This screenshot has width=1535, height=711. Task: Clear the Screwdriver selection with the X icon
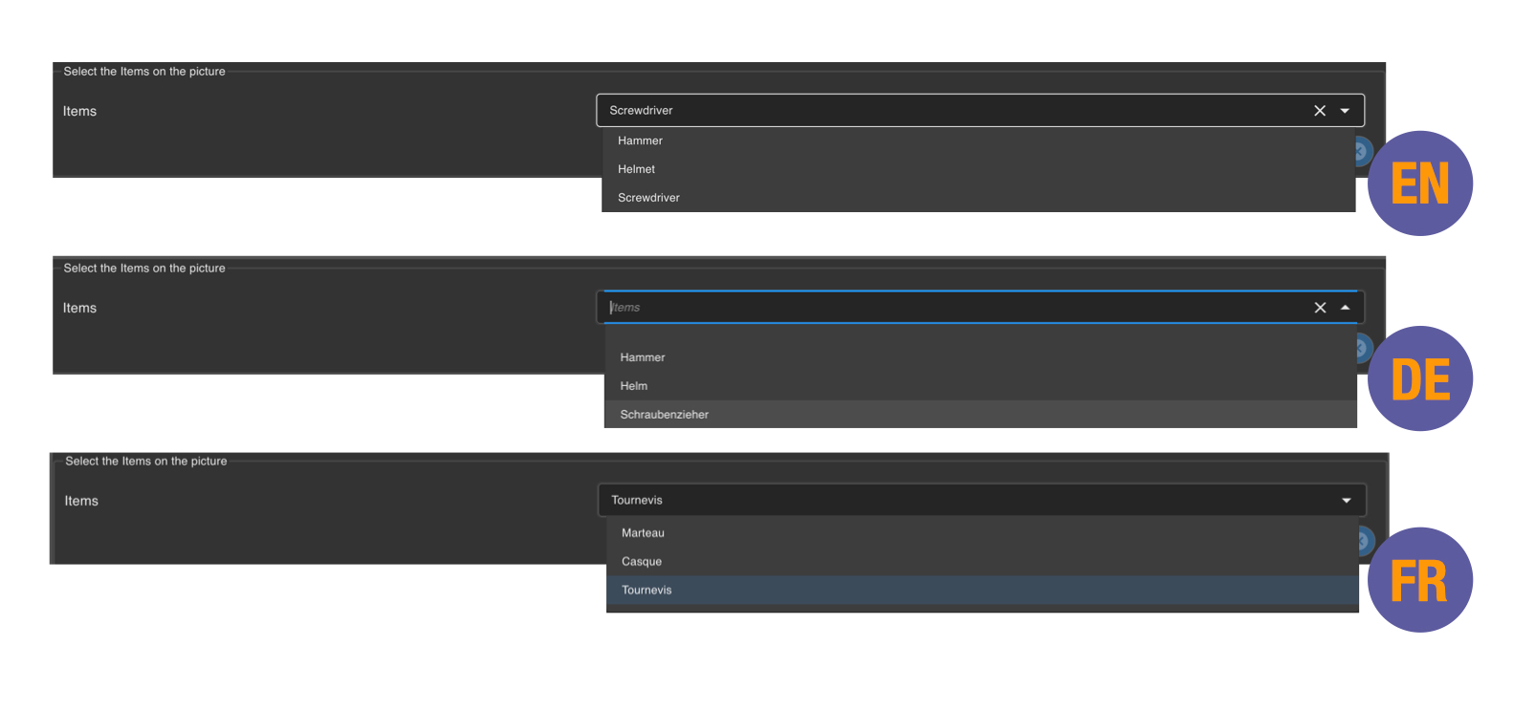pos(1319,111)
